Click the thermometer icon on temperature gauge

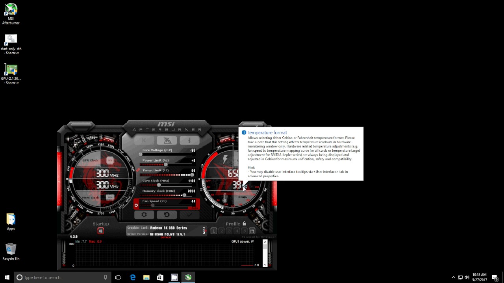pyautogui.click(x=225, y=198)
